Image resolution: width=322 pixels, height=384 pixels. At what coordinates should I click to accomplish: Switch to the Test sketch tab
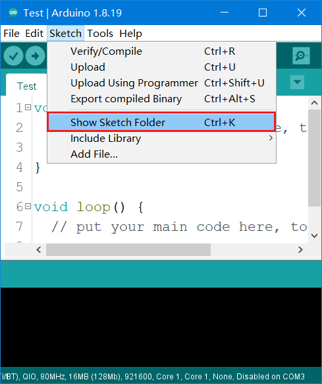pyautogui.click(x=26, y=86)
